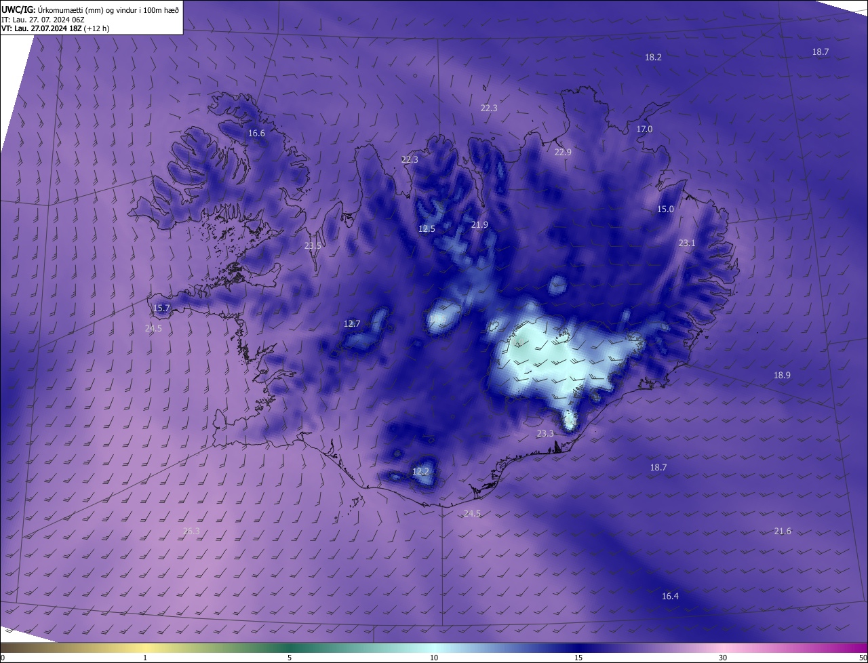Click the 23.5 value label
This screenshot has width=868, height=663.
(x=313, y=246)
